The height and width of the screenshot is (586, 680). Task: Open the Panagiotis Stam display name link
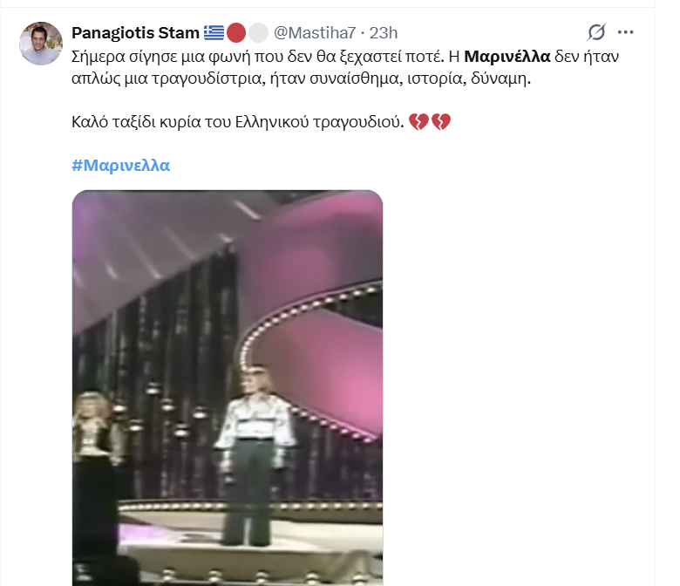[135, 33]
